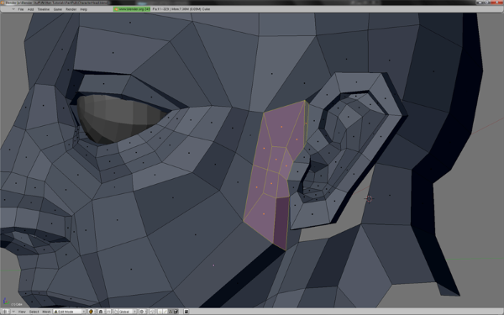Open the Timeline menu

44,9
